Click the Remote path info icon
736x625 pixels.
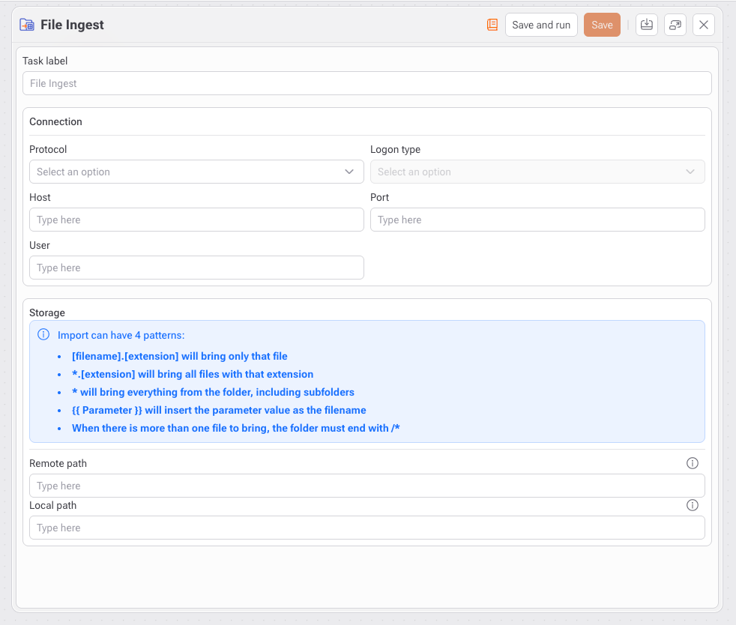693,463
